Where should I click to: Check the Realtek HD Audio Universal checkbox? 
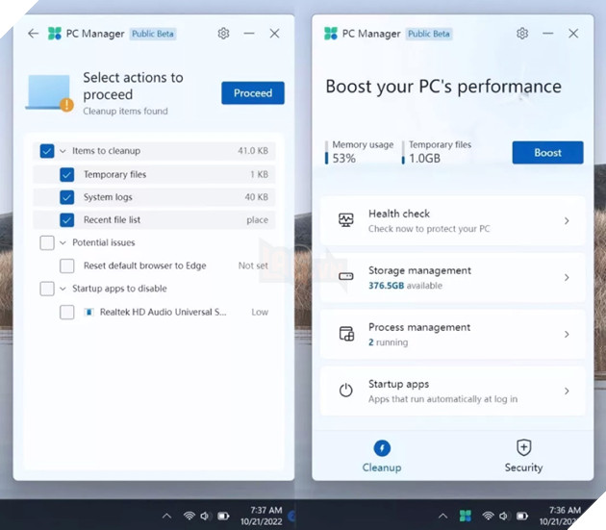click(67, 312)
